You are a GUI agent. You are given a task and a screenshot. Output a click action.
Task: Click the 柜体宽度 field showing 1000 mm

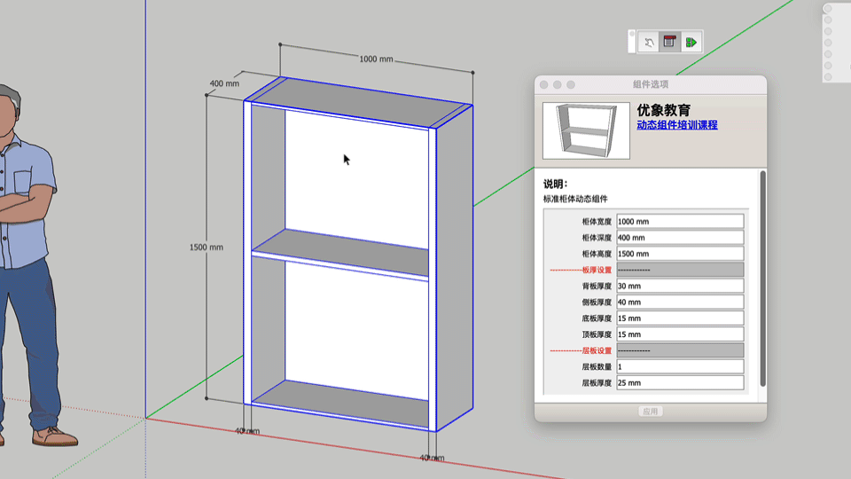point(679,222)
